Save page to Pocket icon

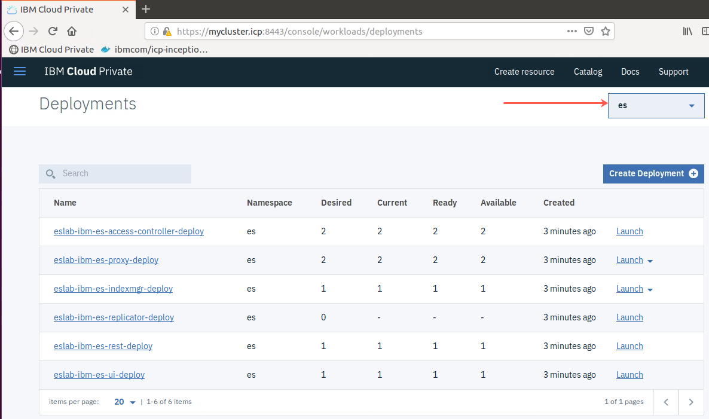click(589, 31)
